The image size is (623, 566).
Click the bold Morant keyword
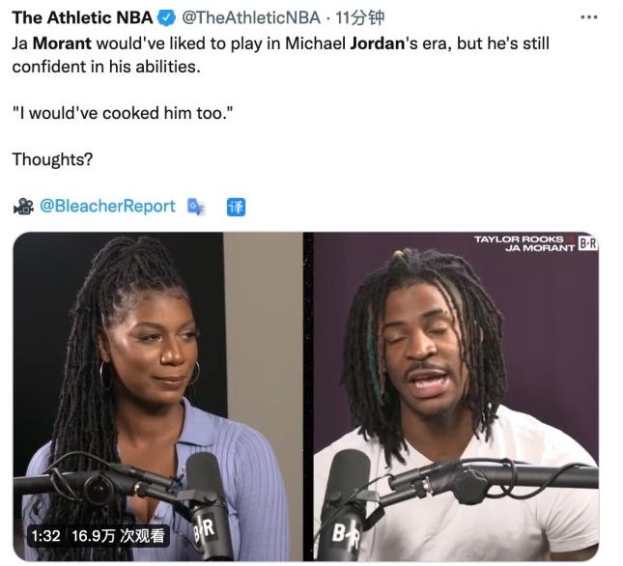click(x=62, y=42)
